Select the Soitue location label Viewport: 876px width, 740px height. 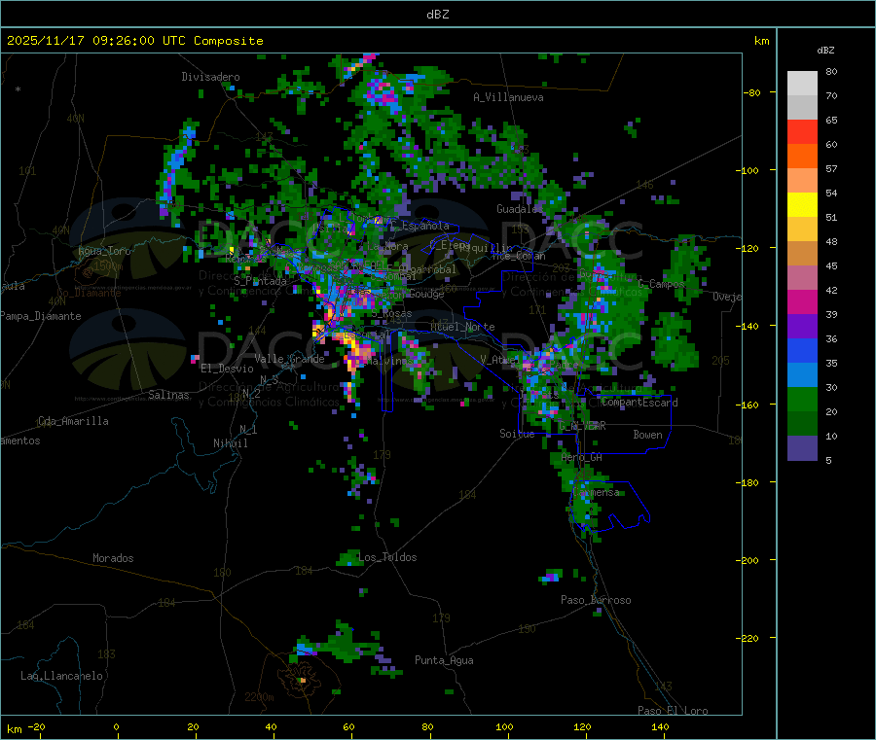(x=517, y=434)
